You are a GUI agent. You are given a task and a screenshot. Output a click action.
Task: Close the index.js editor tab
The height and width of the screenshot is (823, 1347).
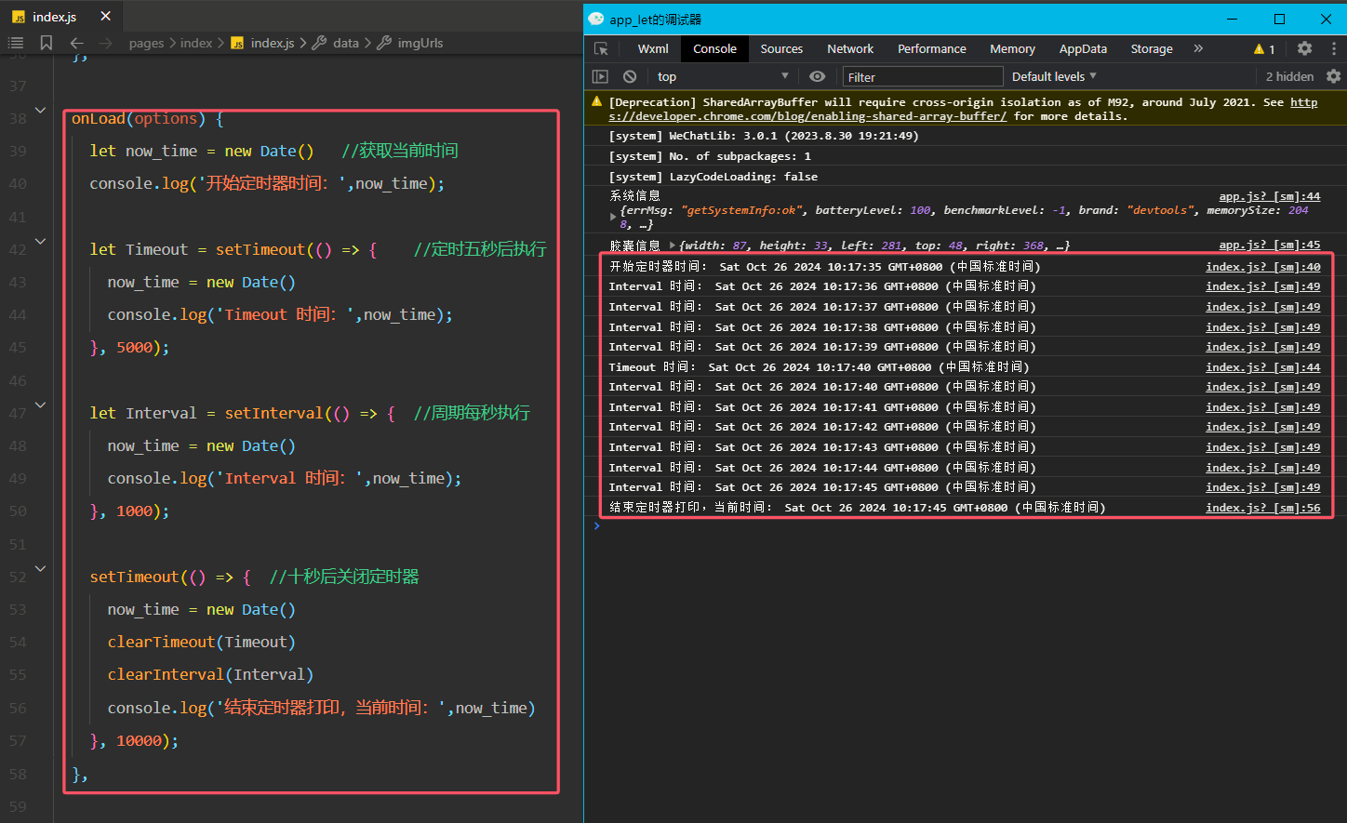tap(105, 16)
